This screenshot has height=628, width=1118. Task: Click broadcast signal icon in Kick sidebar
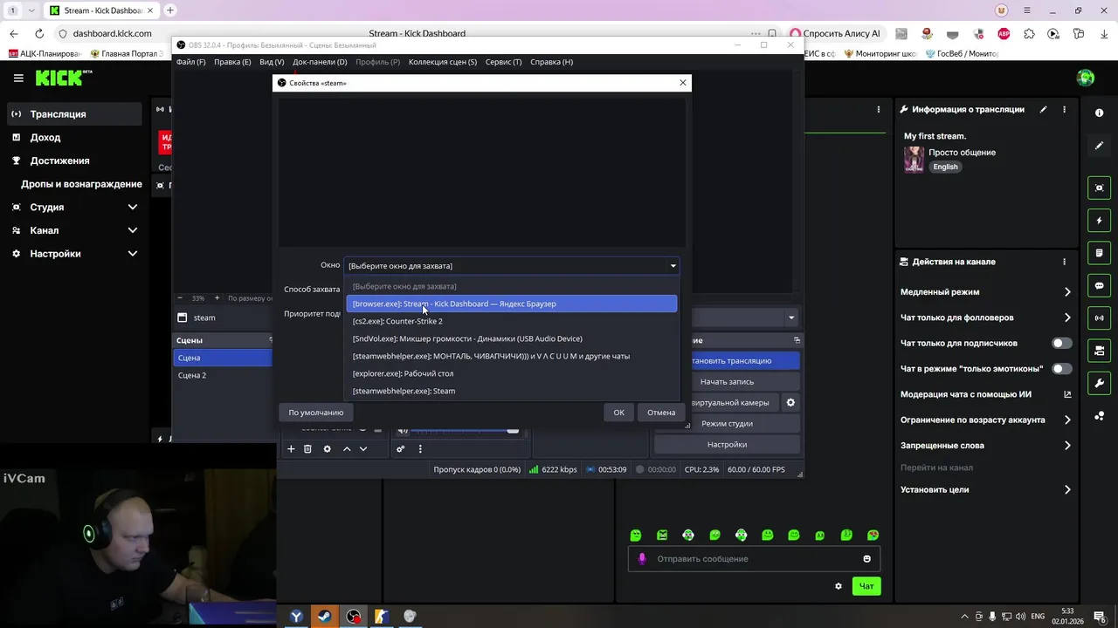(1099, 318)
